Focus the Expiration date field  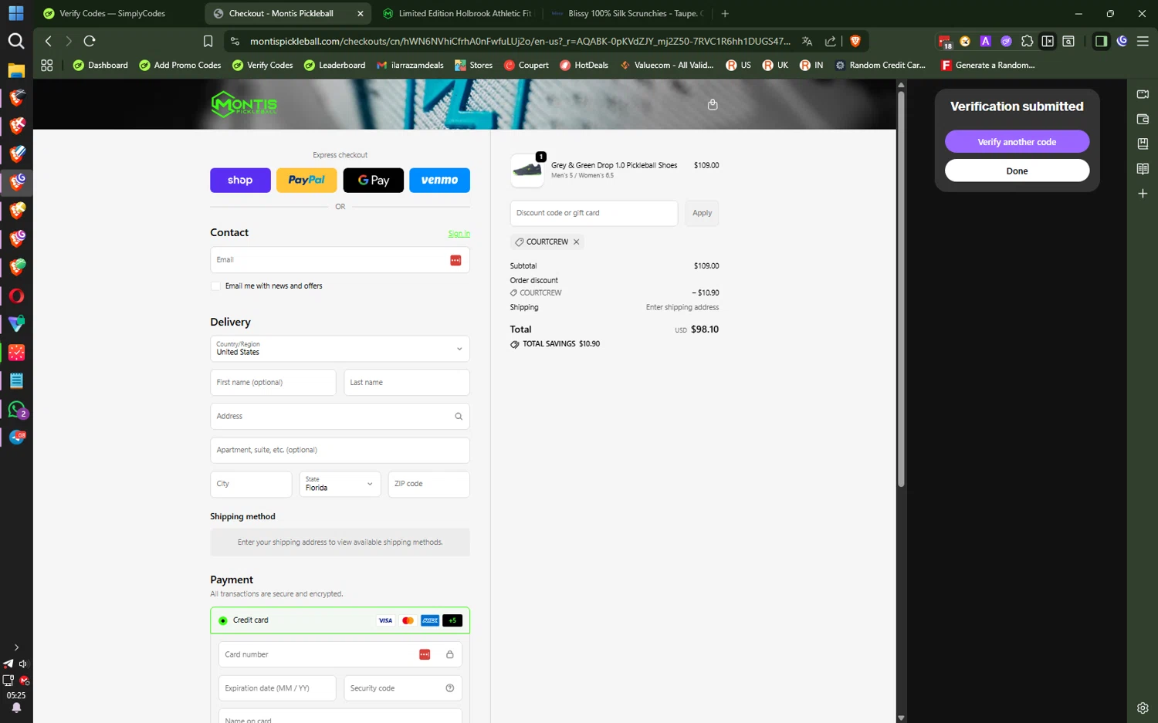coord(277,688)
